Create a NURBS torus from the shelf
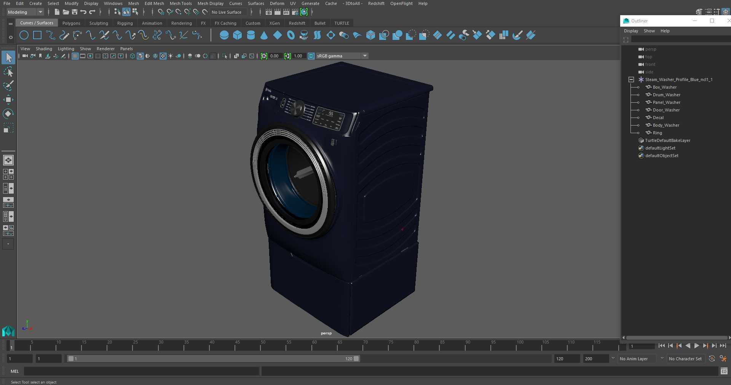This screenshot has width=731, height=385. [291, 35]
